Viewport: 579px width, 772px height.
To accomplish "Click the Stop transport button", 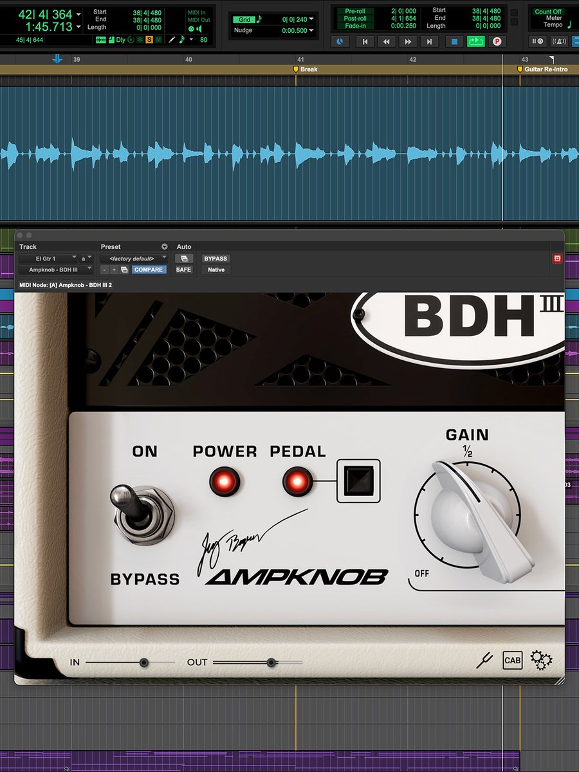I will point(454,41).
